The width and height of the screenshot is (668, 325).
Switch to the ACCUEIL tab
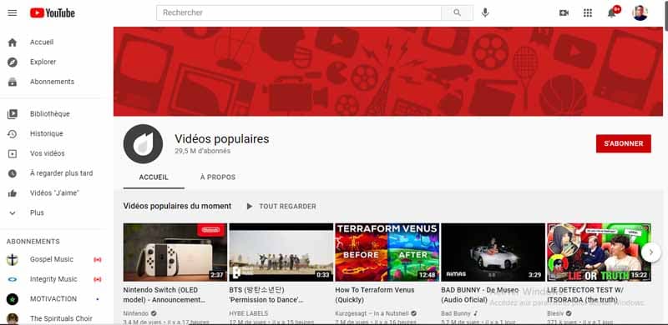(x=154, y=177)
